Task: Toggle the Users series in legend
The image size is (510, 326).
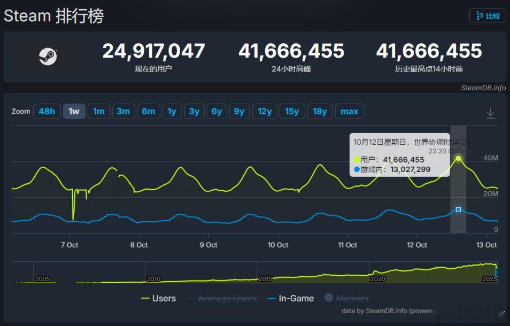Action: [159, 298]
